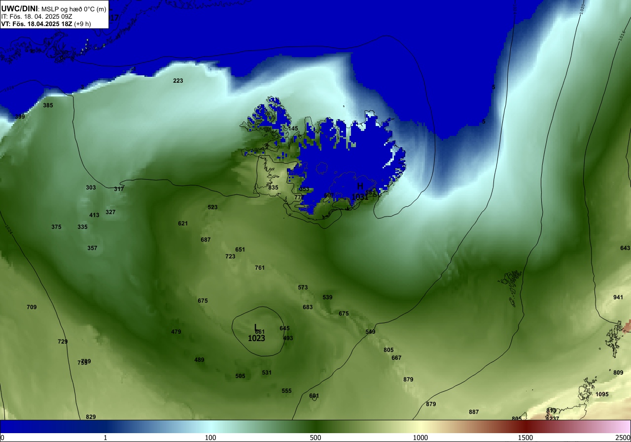The height and width of the screenshot is (442, 631).
Task: Select the high pressure marker H 1031
Action: pyautogui.click(x=360, y=191)
